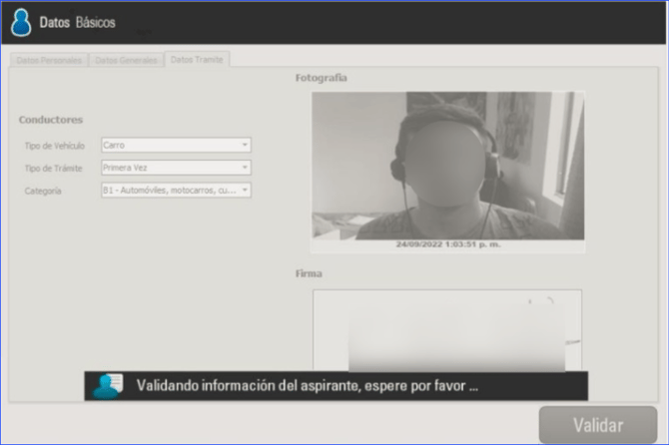Click inside the Firma signature box

pyautogui.click(x=447, y=329)
